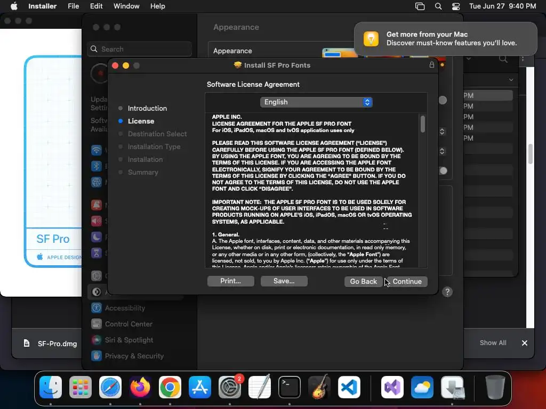Open Trash from the Dock

(495, 387)
